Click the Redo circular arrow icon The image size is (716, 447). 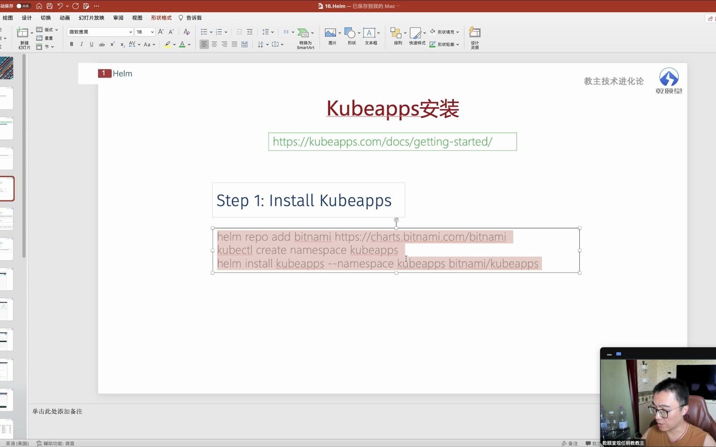click(x=76, y=6)
